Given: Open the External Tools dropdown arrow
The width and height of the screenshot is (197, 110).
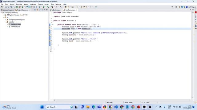Looking at the screenshot, I should pos(54,7).
